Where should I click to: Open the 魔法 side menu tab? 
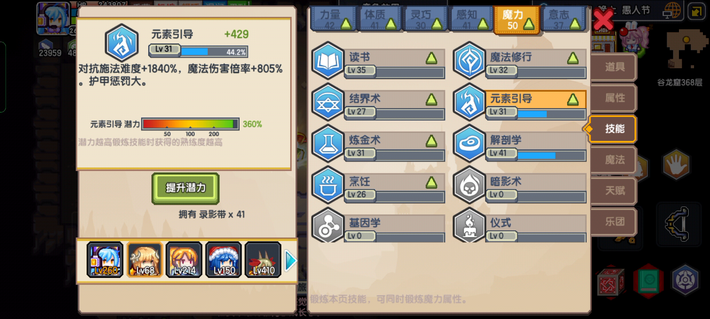[x=614, y=159]
